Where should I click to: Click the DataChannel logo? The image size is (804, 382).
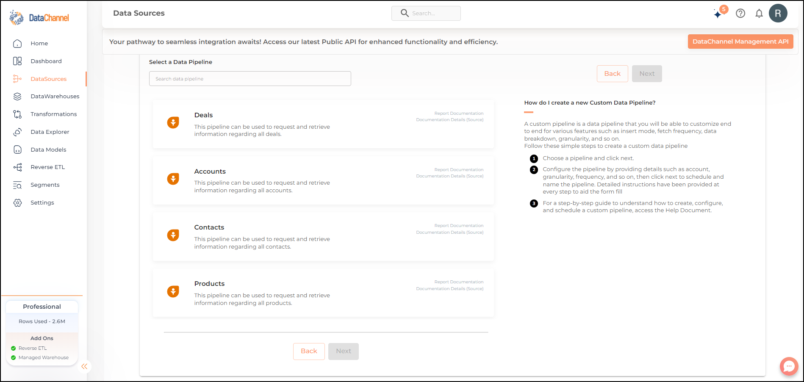tap(39, 18)
